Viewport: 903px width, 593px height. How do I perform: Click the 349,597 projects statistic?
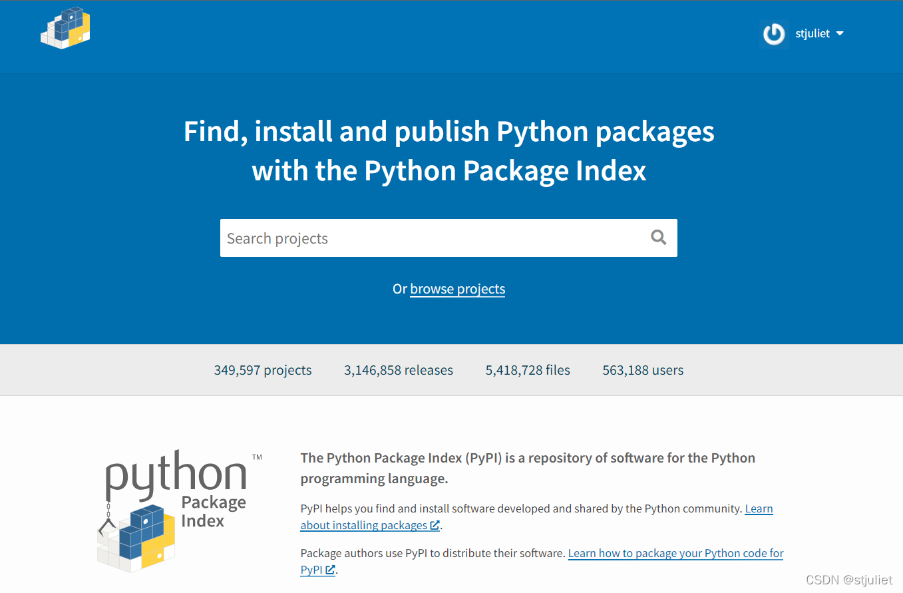tap(262, 370)
